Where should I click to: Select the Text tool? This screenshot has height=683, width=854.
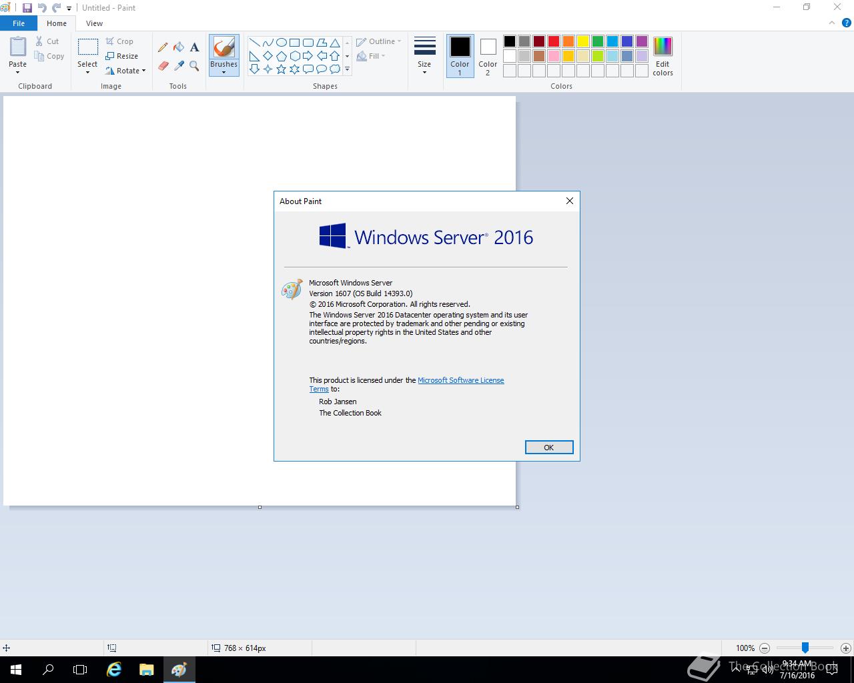coord(194,47)
